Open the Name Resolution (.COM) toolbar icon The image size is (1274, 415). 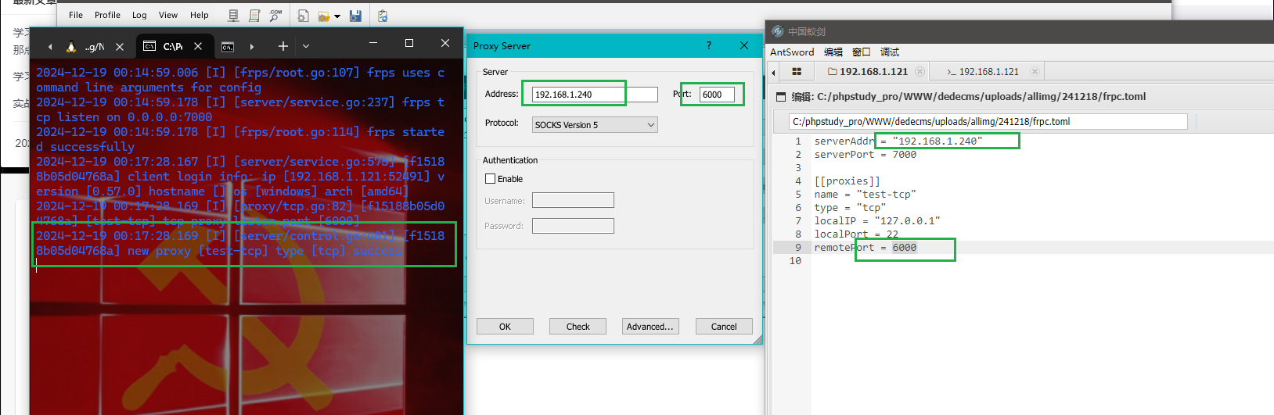[275, 16]
